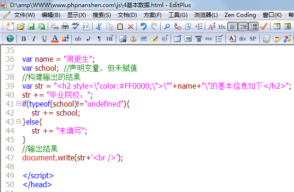294x192 pixels.
Task: Pick font color with the red A icon
Action: point(55,39)
